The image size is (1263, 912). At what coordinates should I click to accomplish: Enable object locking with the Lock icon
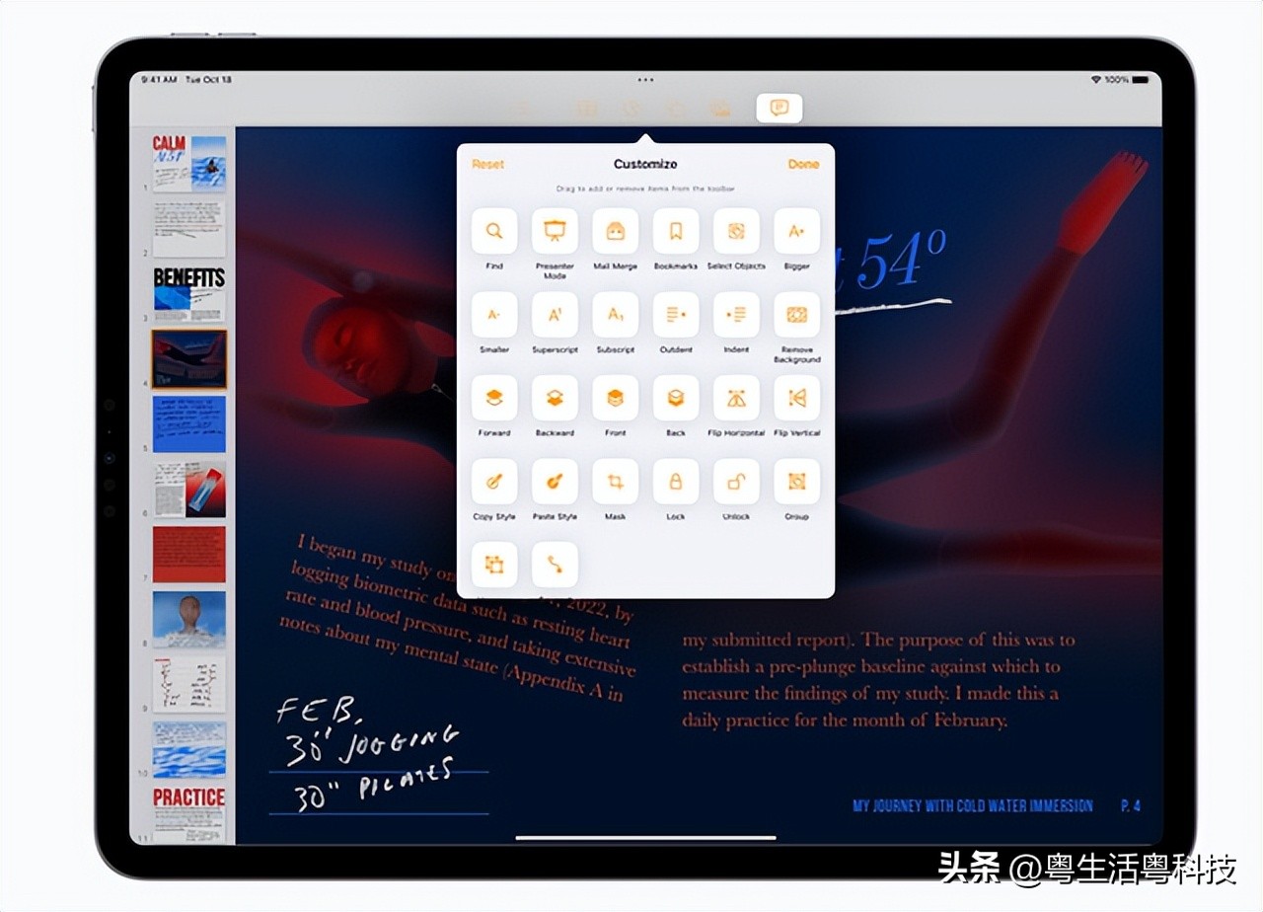tap(676, 481)
